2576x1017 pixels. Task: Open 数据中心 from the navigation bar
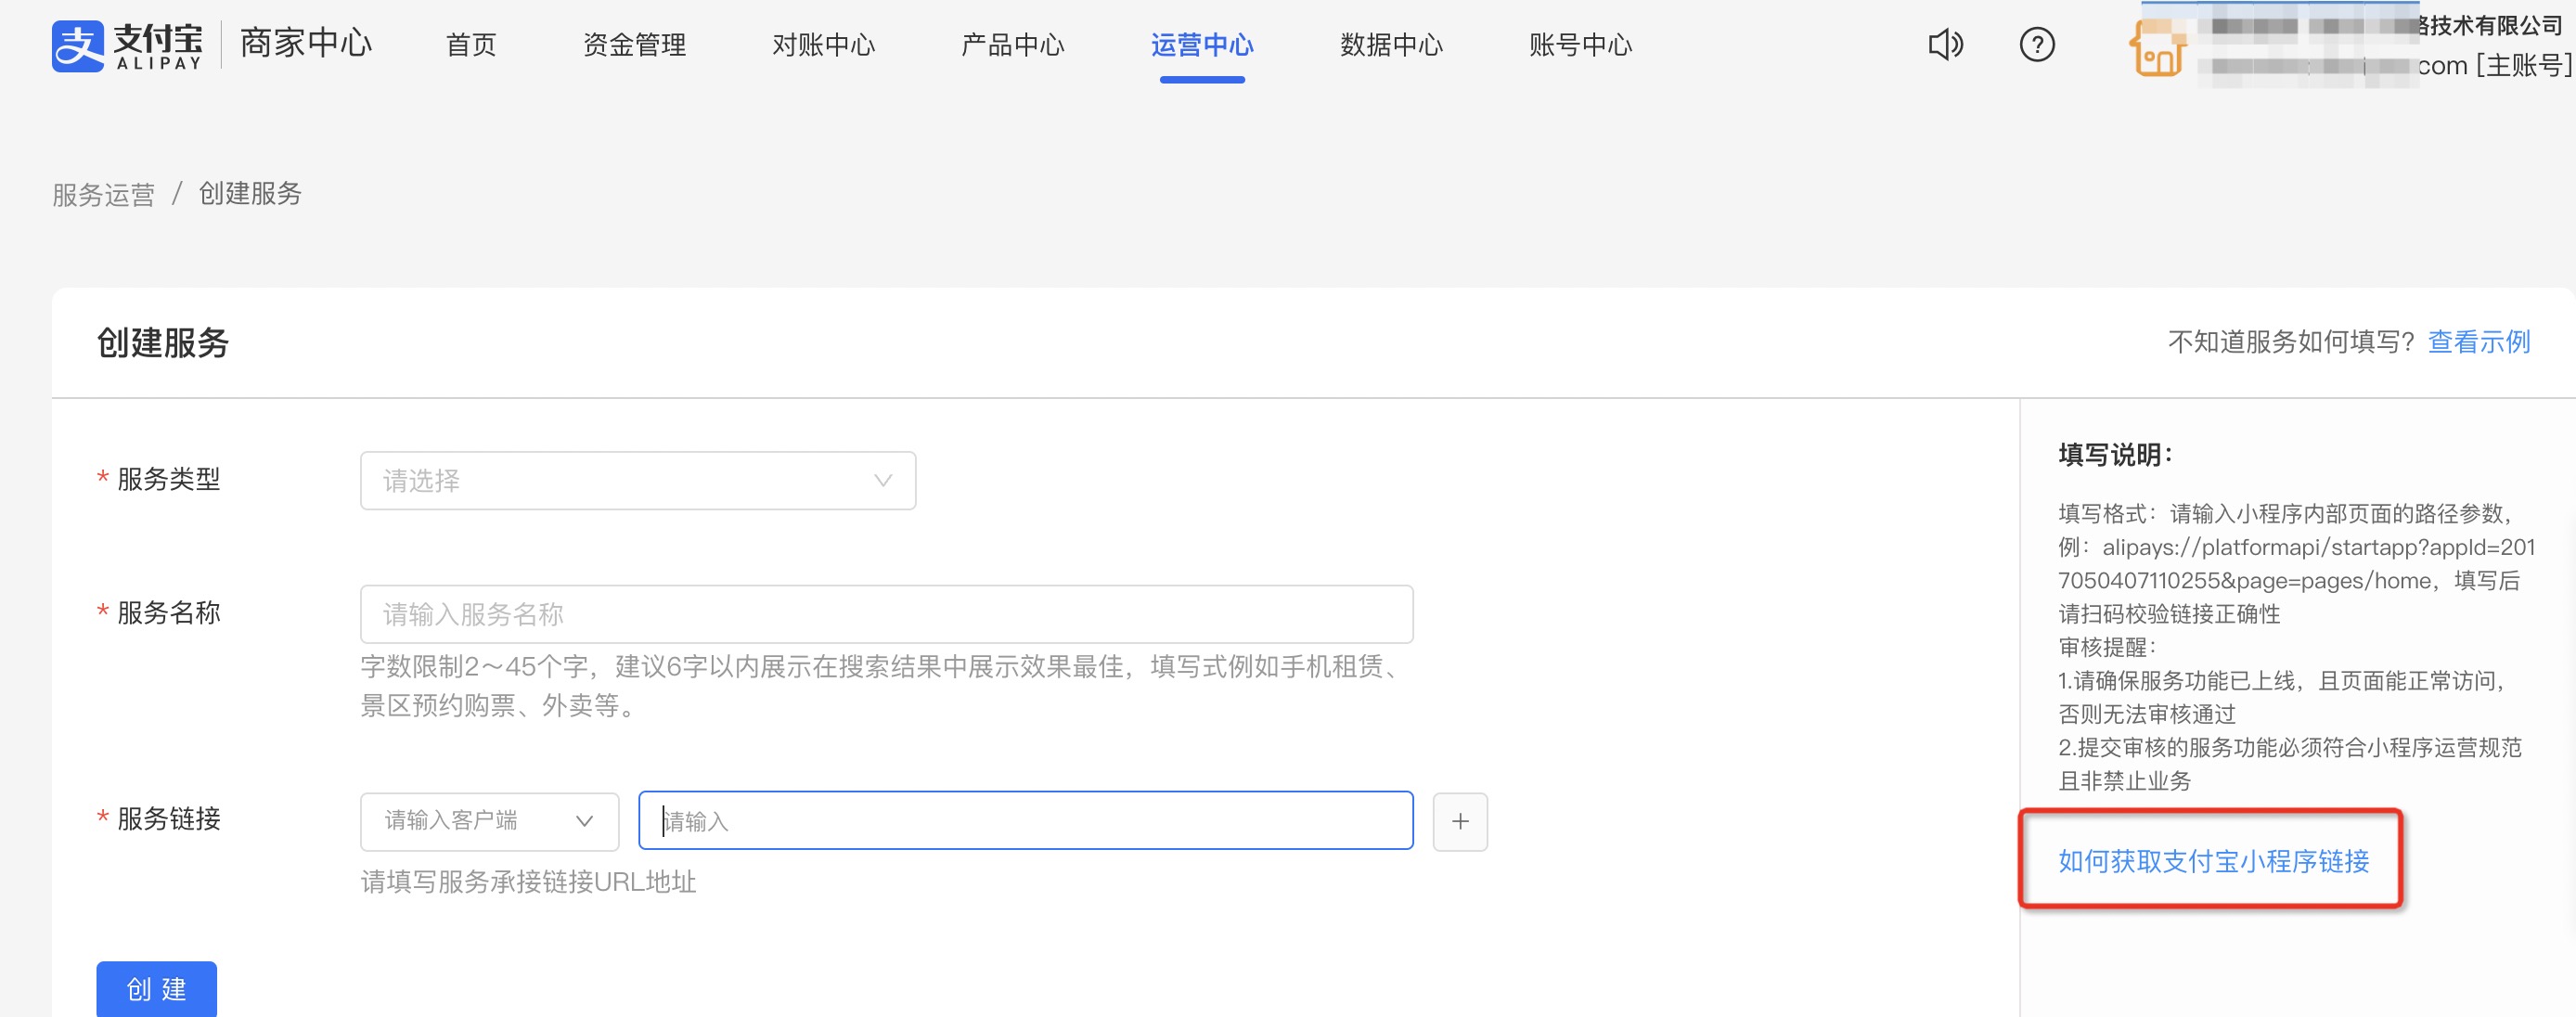[1390, 44]
